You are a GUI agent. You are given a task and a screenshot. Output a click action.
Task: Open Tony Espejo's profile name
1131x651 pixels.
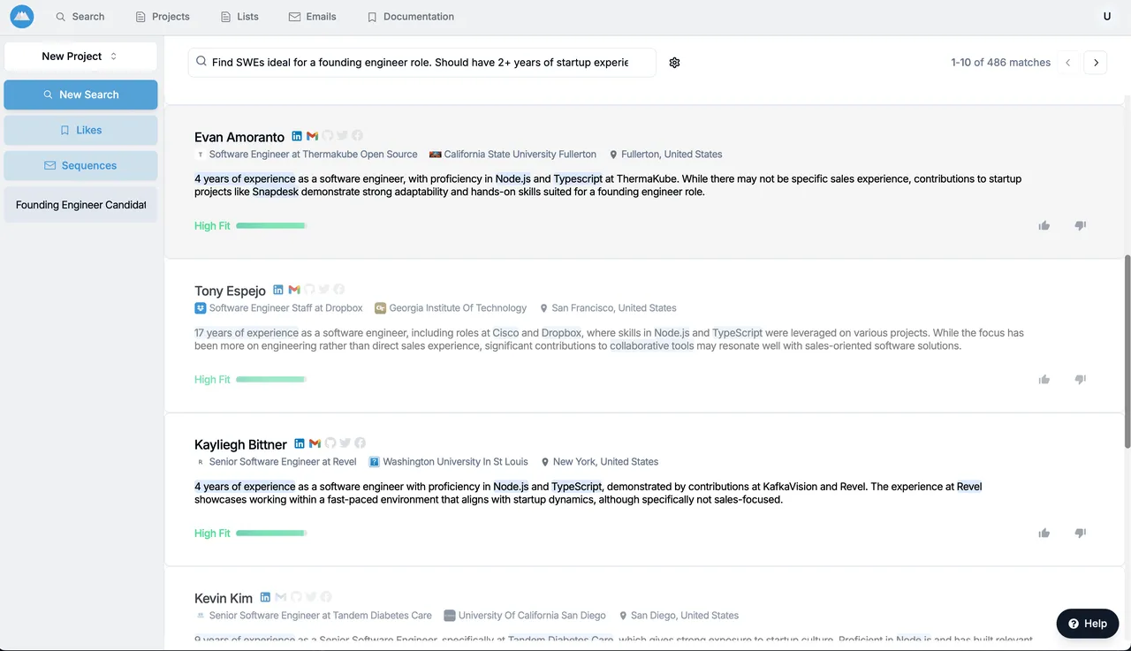pyautogui.click(x=230, y=291)
